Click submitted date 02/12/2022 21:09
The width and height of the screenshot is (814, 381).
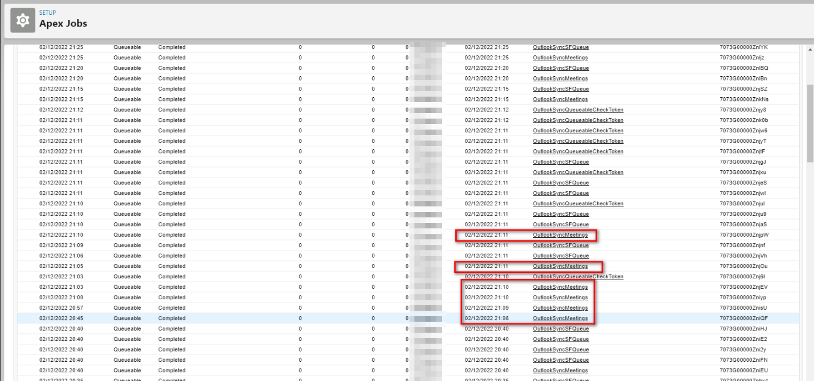click(x=61, y=245)
